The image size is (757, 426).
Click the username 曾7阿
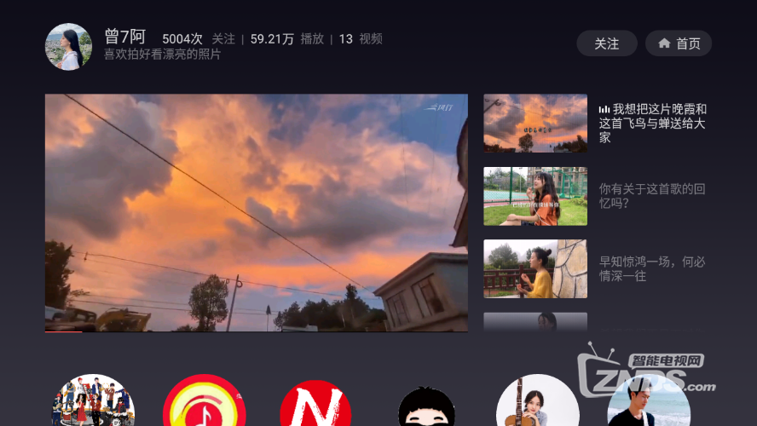125,37
